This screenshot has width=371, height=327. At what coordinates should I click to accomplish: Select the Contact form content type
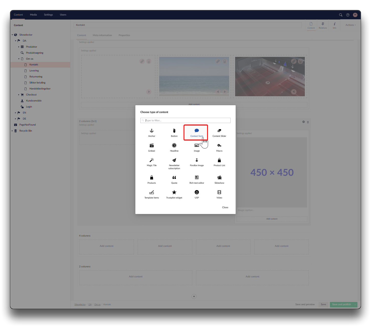tap(197, 133)
